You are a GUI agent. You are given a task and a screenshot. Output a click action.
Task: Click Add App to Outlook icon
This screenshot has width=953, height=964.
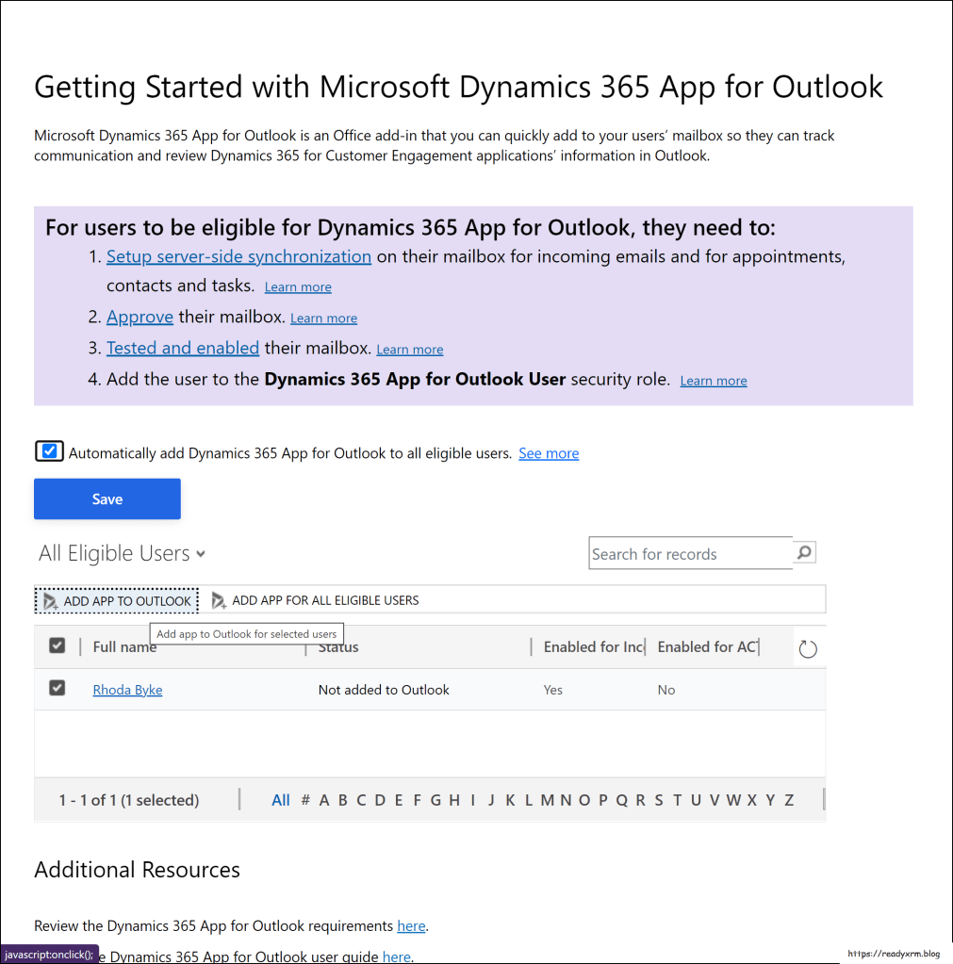51,601
